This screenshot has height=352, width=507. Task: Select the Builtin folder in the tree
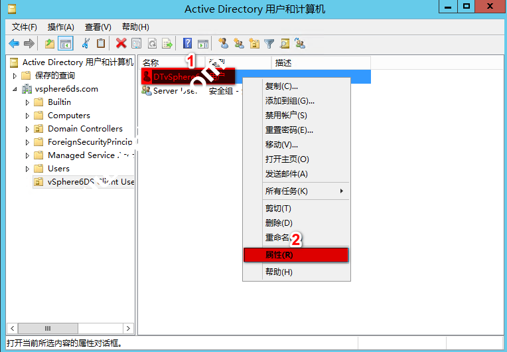point(52,102)
